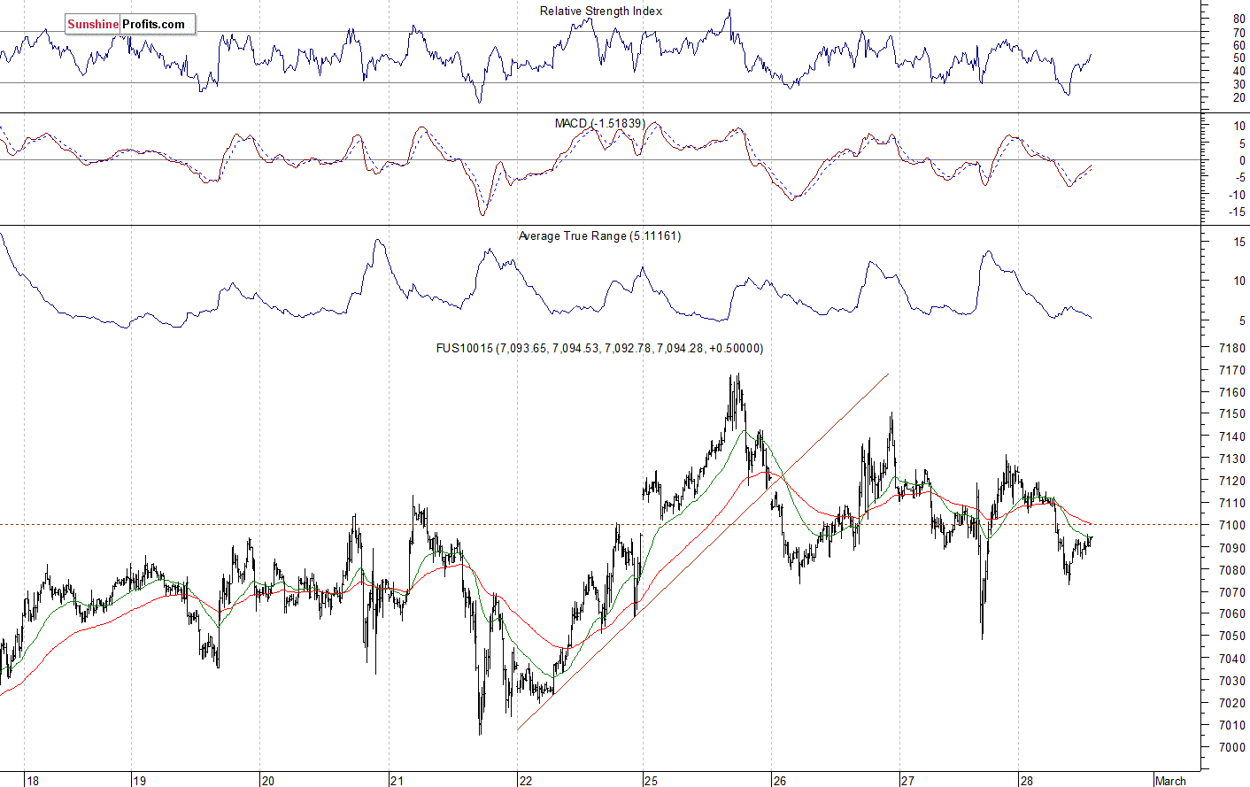Screen dimensions: 1250x787
Task: Select the Relative Strength Index panel title
Action: tap(600, 12)
